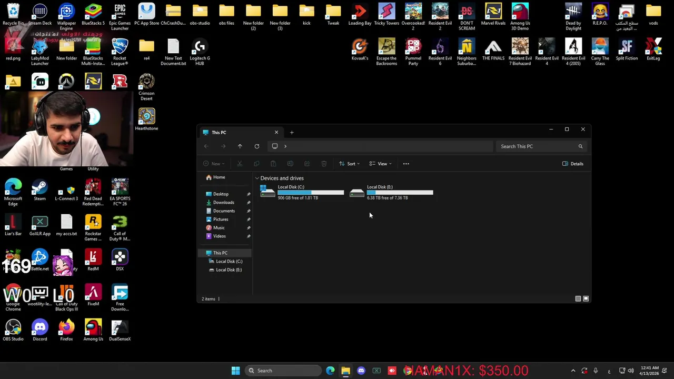
Task: Open the Epic Games Launcher icon
Action: 120,17
